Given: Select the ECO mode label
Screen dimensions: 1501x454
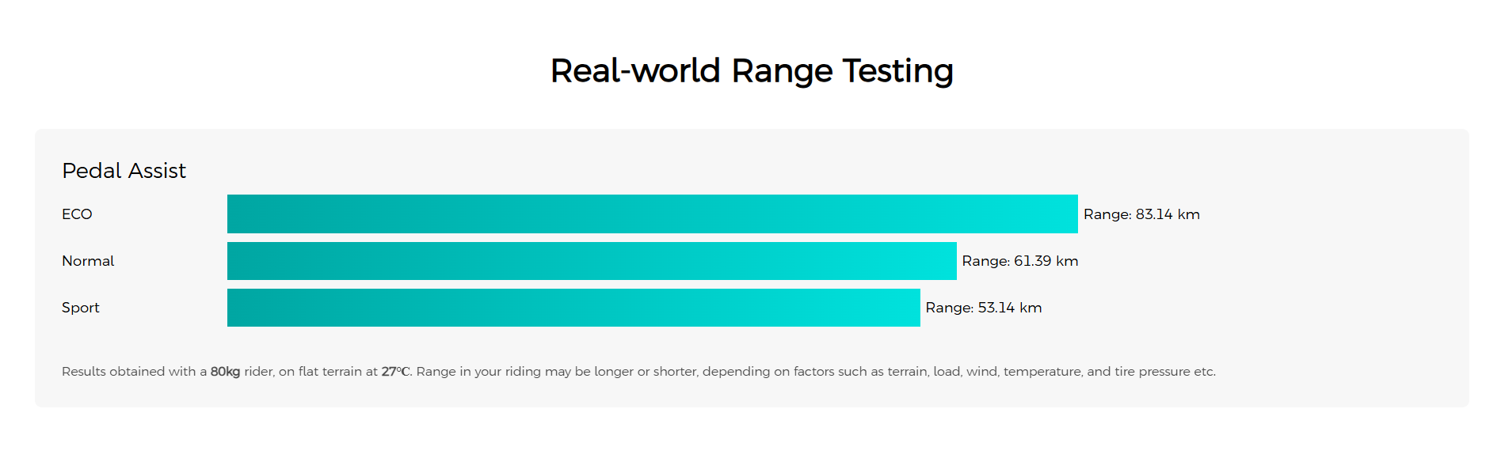Looking at the screenshot, I should click(77, 214).
